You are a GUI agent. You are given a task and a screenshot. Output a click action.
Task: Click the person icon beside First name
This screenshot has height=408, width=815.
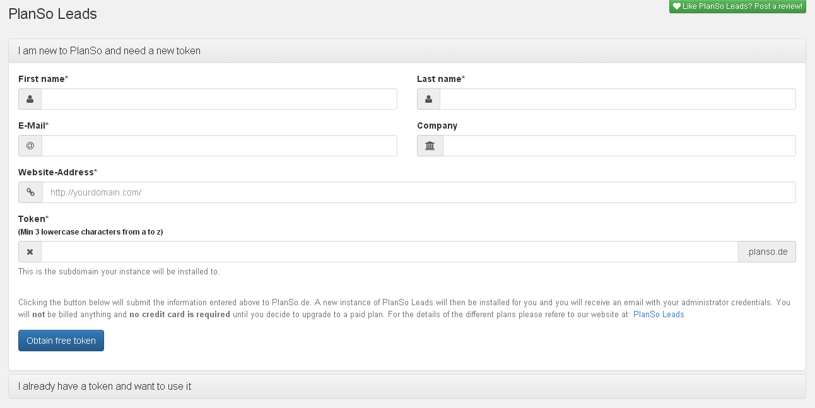click(30, 99)
